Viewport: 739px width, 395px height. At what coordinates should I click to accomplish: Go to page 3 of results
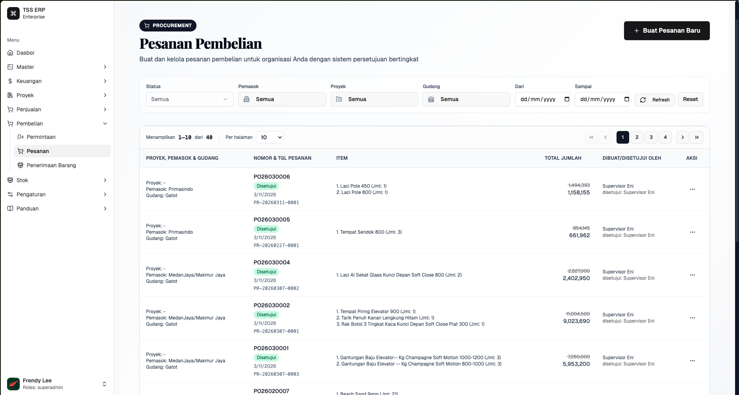point(651,137)
